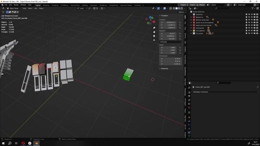Image resolution: width=260 pixels, height=146 pixels.
Task: Open the Tool tab in Properties editor
Action: [189, 88]
